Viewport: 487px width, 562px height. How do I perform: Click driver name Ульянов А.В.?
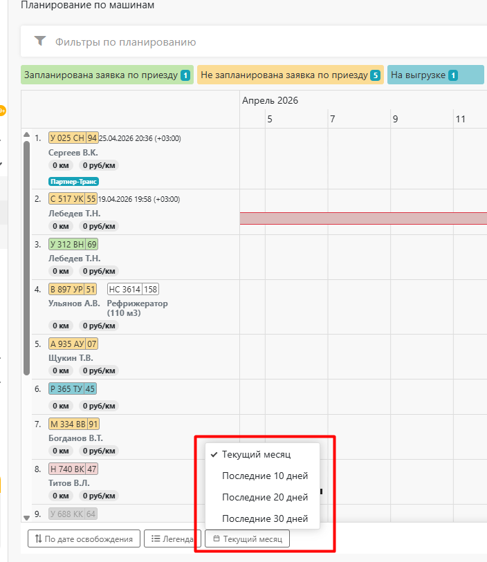tap(74, 303)
